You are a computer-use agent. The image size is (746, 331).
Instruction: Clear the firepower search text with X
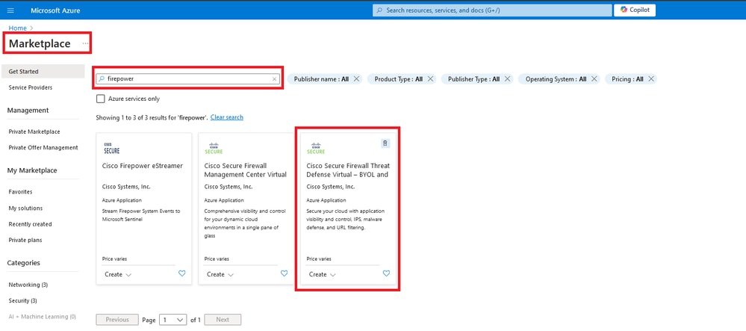click(275, 79)
